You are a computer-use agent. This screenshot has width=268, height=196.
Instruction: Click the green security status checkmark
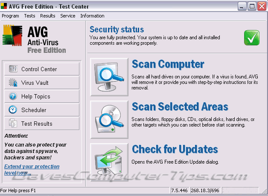252,37
